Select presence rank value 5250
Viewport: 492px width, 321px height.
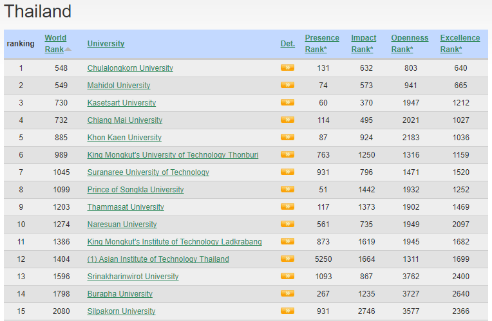pyautogui.click(x=323, y=259)
